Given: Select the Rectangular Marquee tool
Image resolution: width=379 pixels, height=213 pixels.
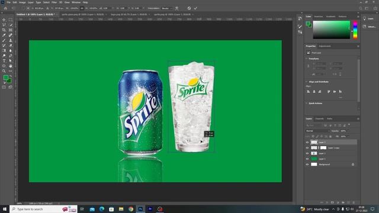Looking at the screenshot, I should 11,20.
